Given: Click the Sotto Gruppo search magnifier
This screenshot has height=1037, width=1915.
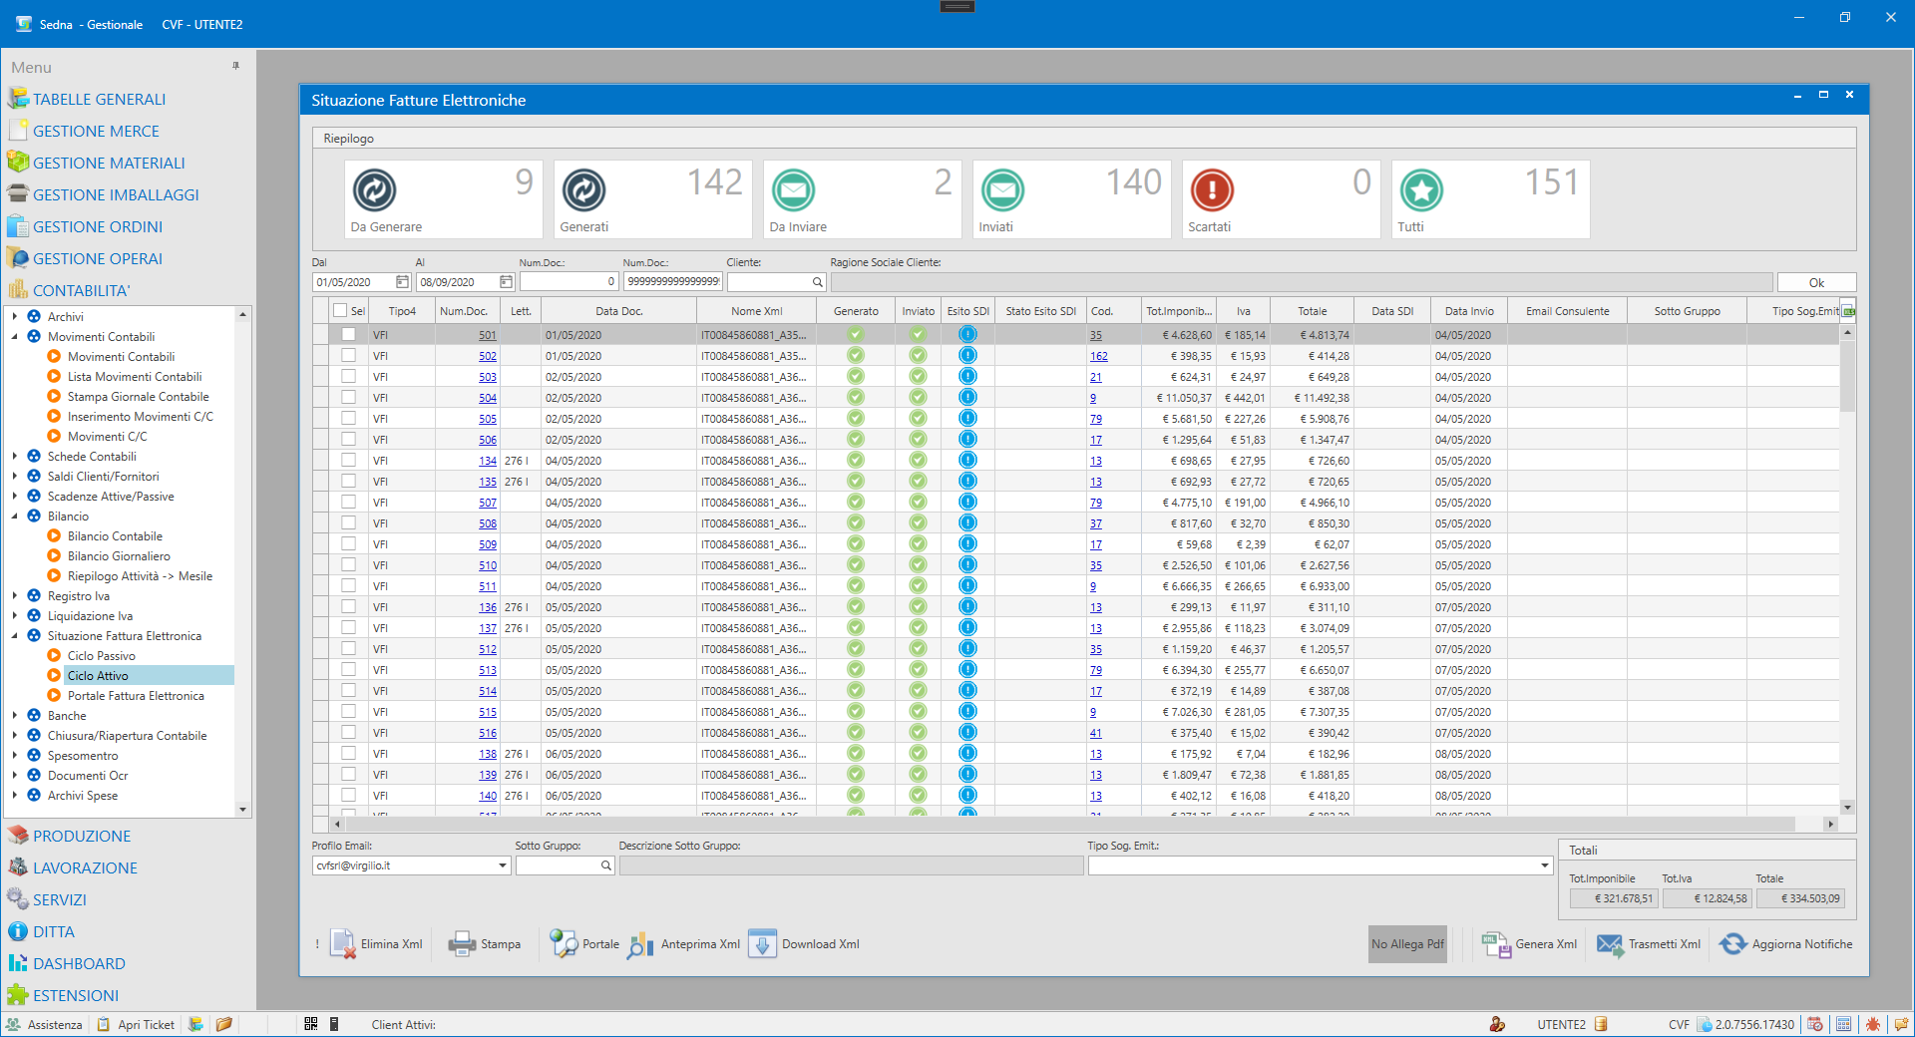Looking at the screenshot, I should coord(605,865).
